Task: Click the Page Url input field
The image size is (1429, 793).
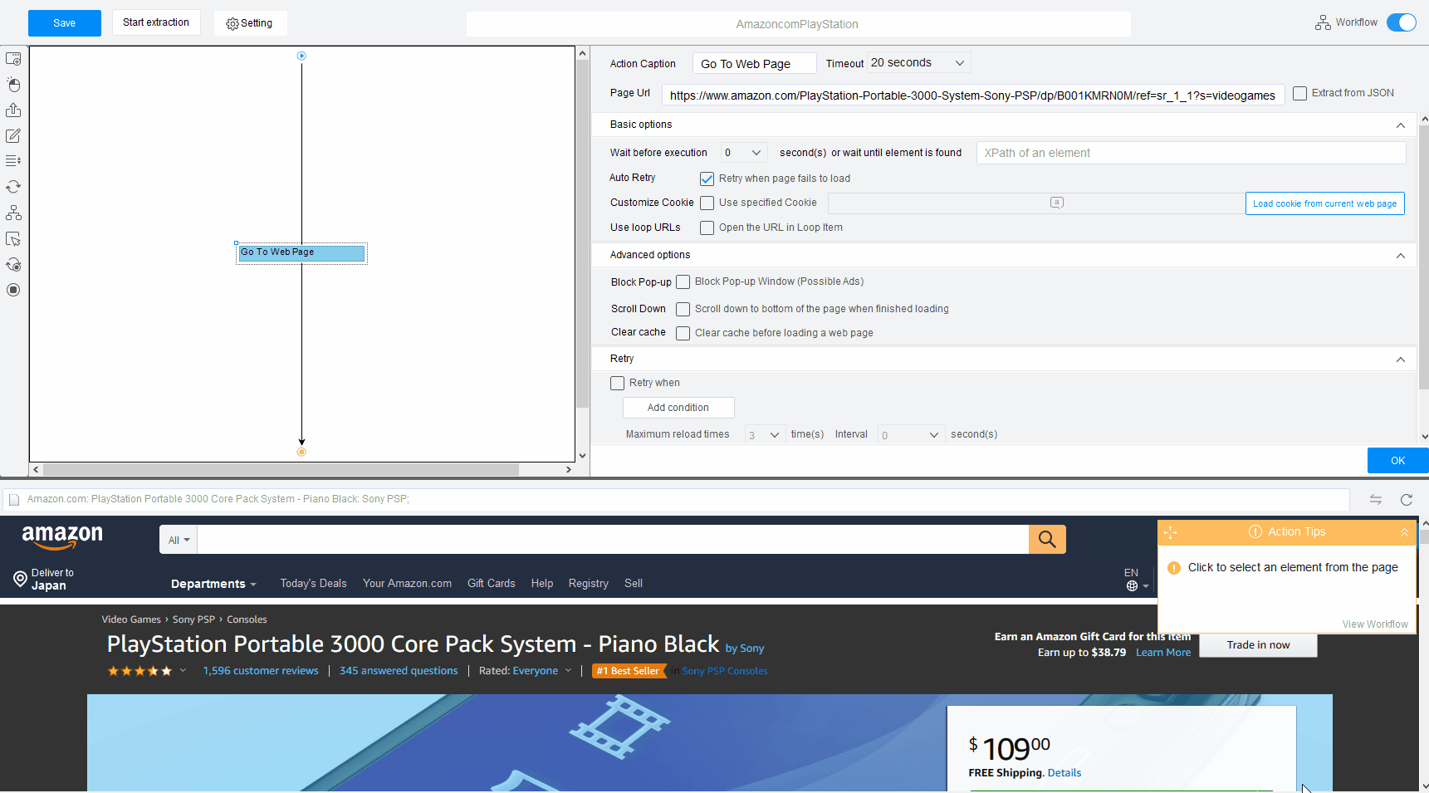Action: (973, 95)
